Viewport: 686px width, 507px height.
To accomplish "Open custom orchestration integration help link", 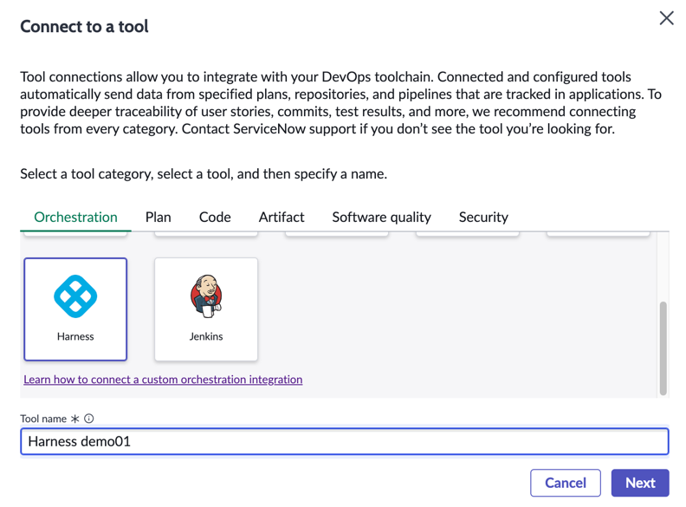I will 163,379.
